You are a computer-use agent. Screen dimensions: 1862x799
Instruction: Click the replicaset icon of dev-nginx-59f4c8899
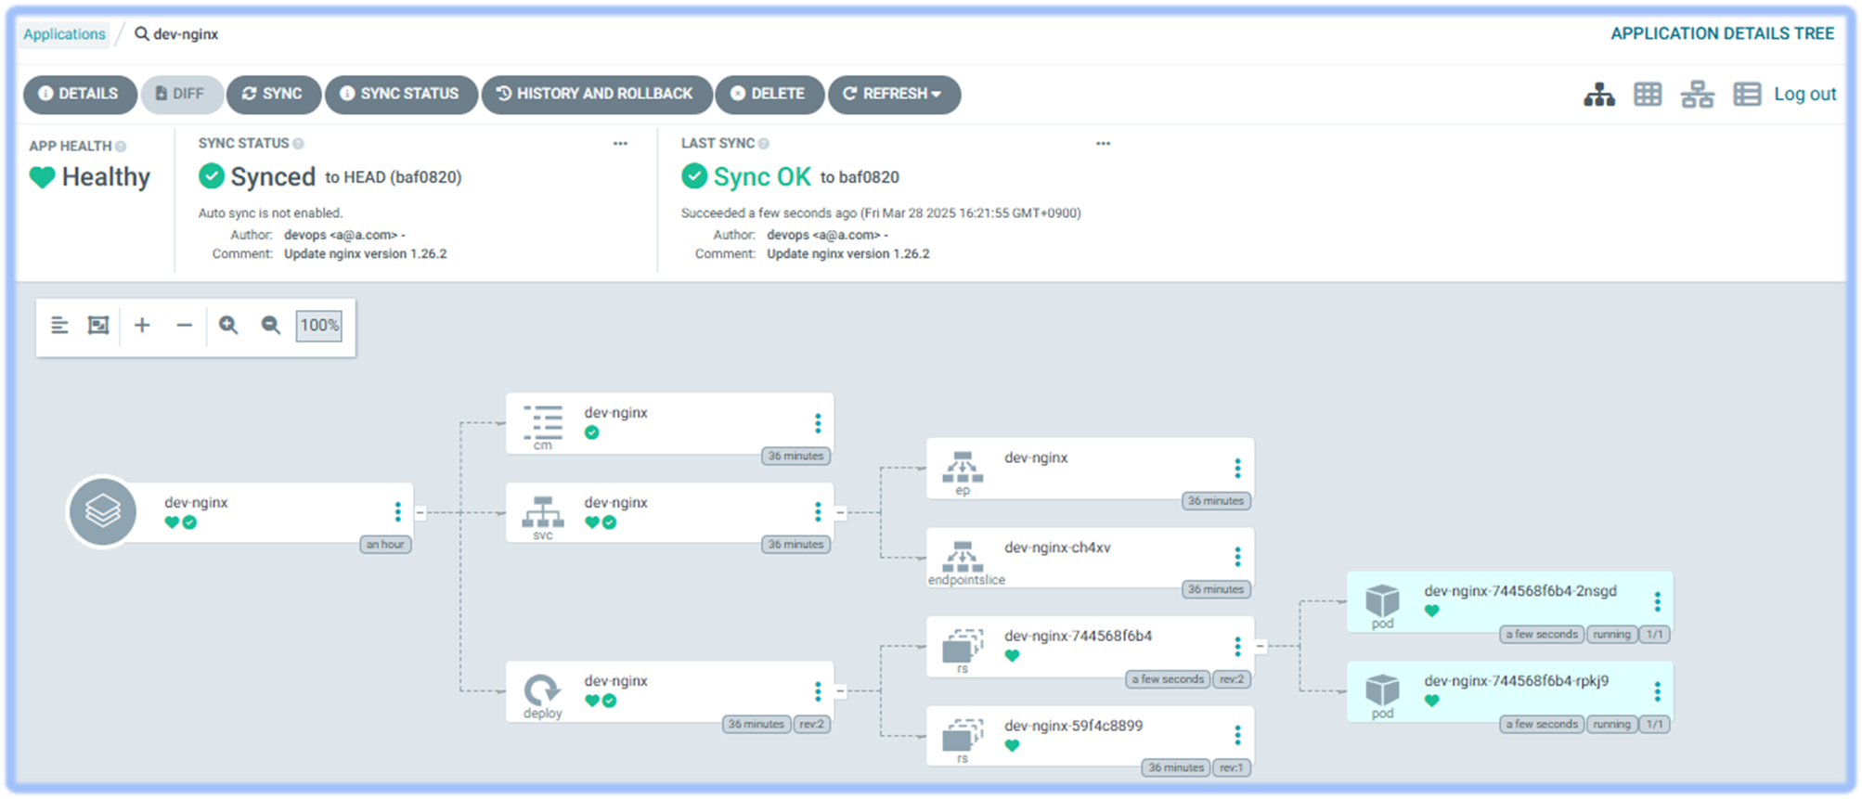click(963, 735)
